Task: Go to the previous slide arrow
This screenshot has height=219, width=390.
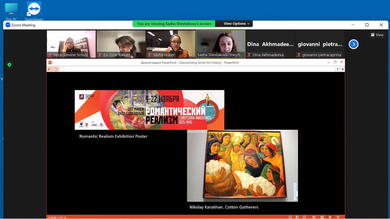Action: [290, 217]
